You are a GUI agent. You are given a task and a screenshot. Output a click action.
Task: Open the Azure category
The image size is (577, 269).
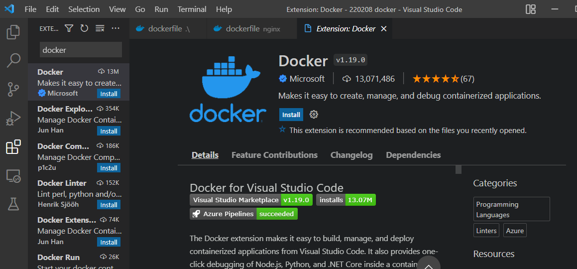coord(515,231)
